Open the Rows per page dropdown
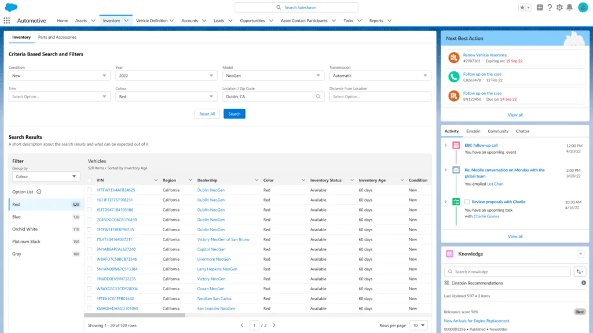 coord(418,325)
